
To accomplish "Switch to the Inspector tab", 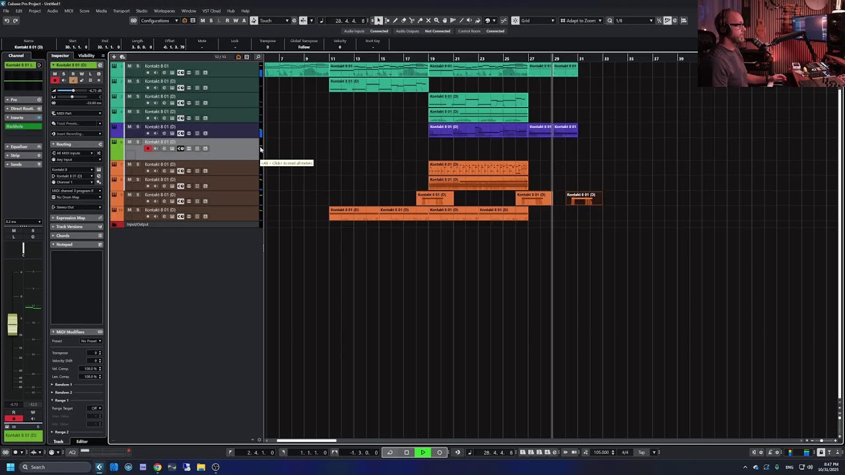I will tap(60, 55).
